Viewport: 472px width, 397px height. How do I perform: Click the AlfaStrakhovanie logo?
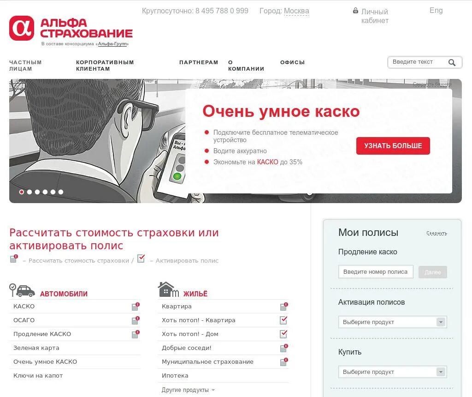pyautogui.click(x=71, y=28)
